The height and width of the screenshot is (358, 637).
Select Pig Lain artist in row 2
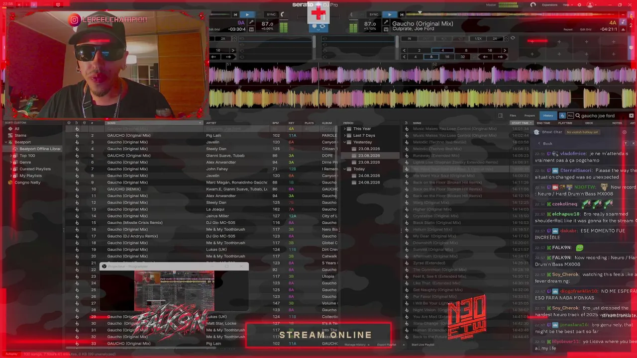213,135
